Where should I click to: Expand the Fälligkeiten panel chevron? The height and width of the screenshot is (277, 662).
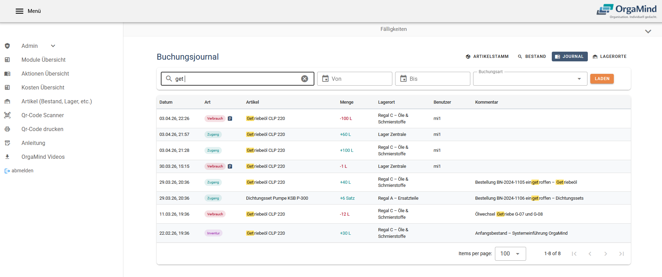point(648,31)
